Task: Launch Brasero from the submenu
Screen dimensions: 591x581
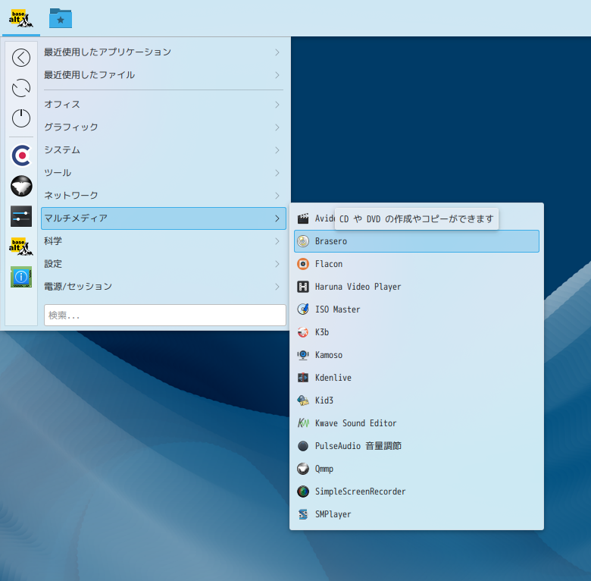Action: pyautogui.click(x=417, y=241)
